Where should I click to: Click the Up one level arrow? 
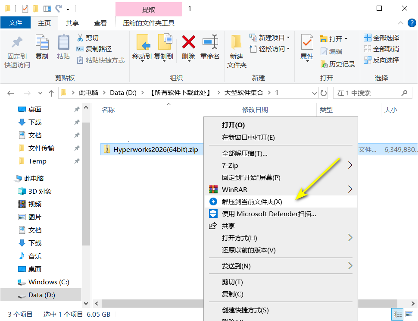coord(51,93)
